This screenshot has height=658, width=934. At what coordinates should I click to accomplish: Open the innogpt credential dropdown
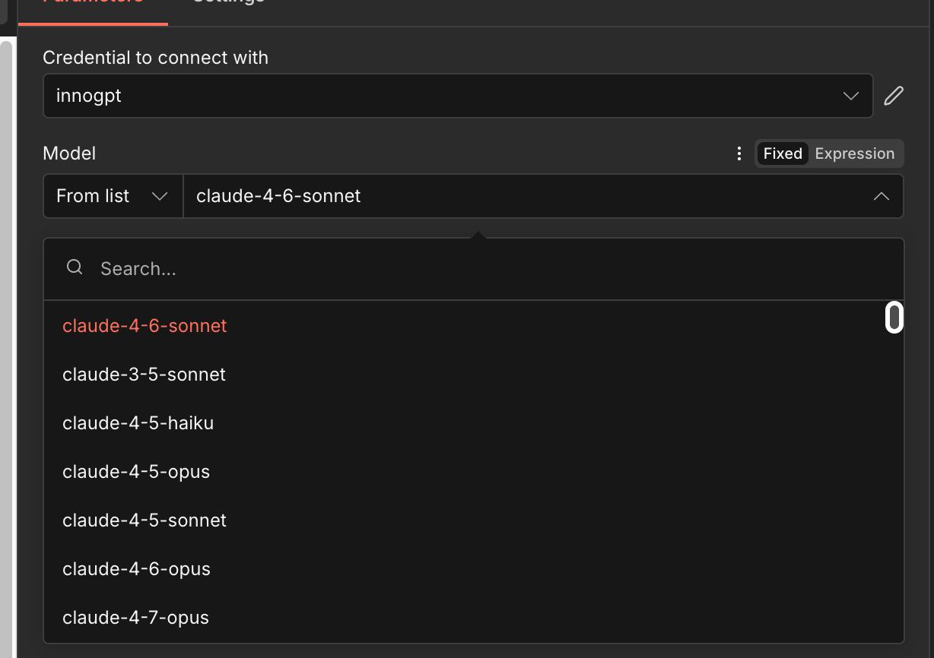point(458,96)
